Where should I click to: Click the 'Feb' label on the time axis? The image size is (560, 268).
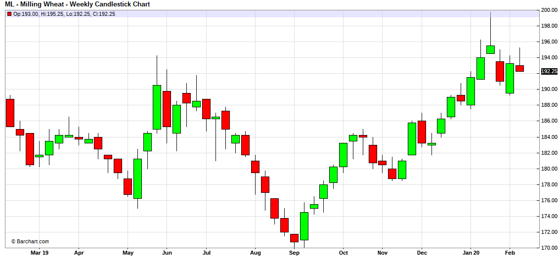click(510, 253)
